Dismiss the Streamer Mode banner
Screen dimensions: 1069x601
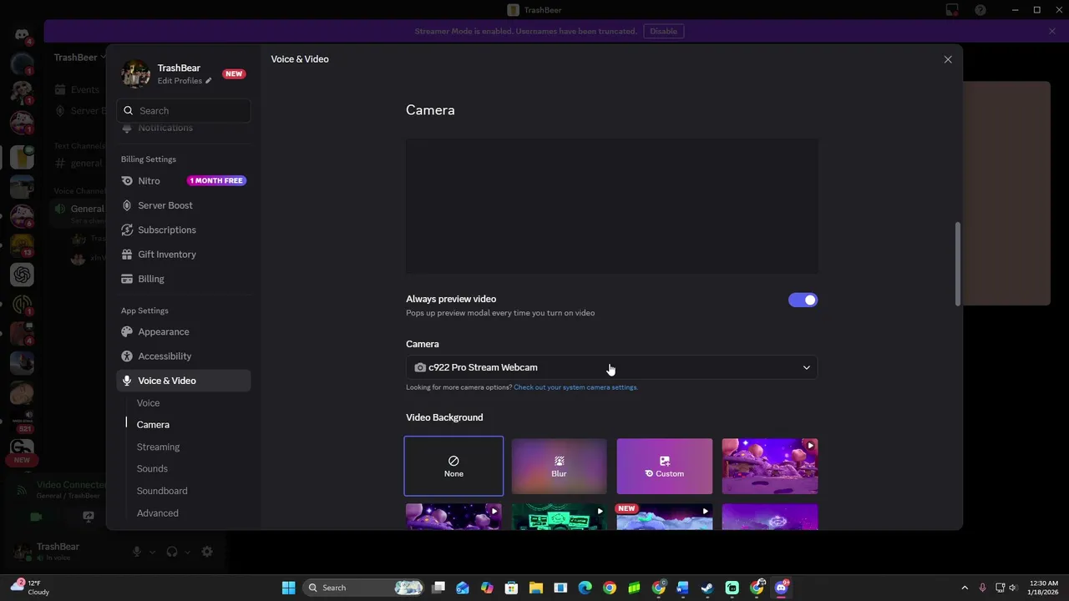(x=1052, y=31)
